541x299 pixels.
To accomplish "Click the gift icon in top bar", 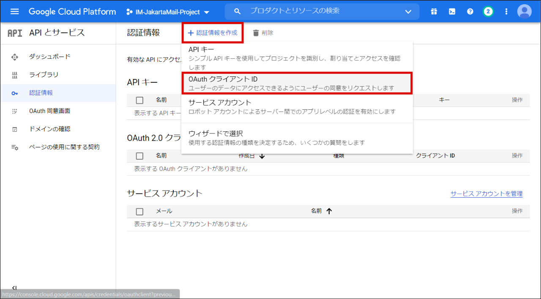I will 434,12.
